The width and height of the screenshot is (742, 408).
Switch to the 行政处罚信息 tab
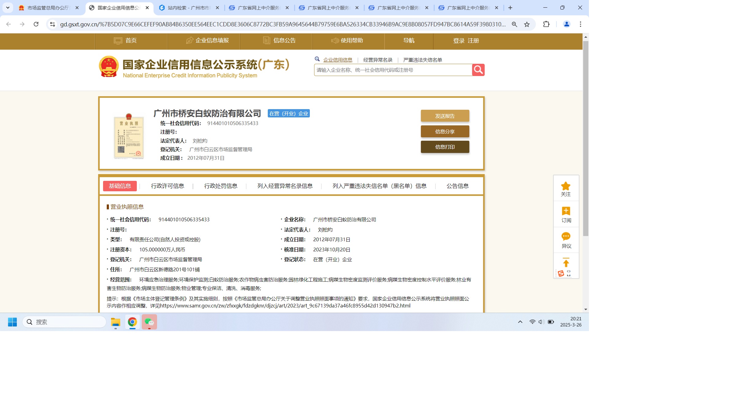point(221,186)
